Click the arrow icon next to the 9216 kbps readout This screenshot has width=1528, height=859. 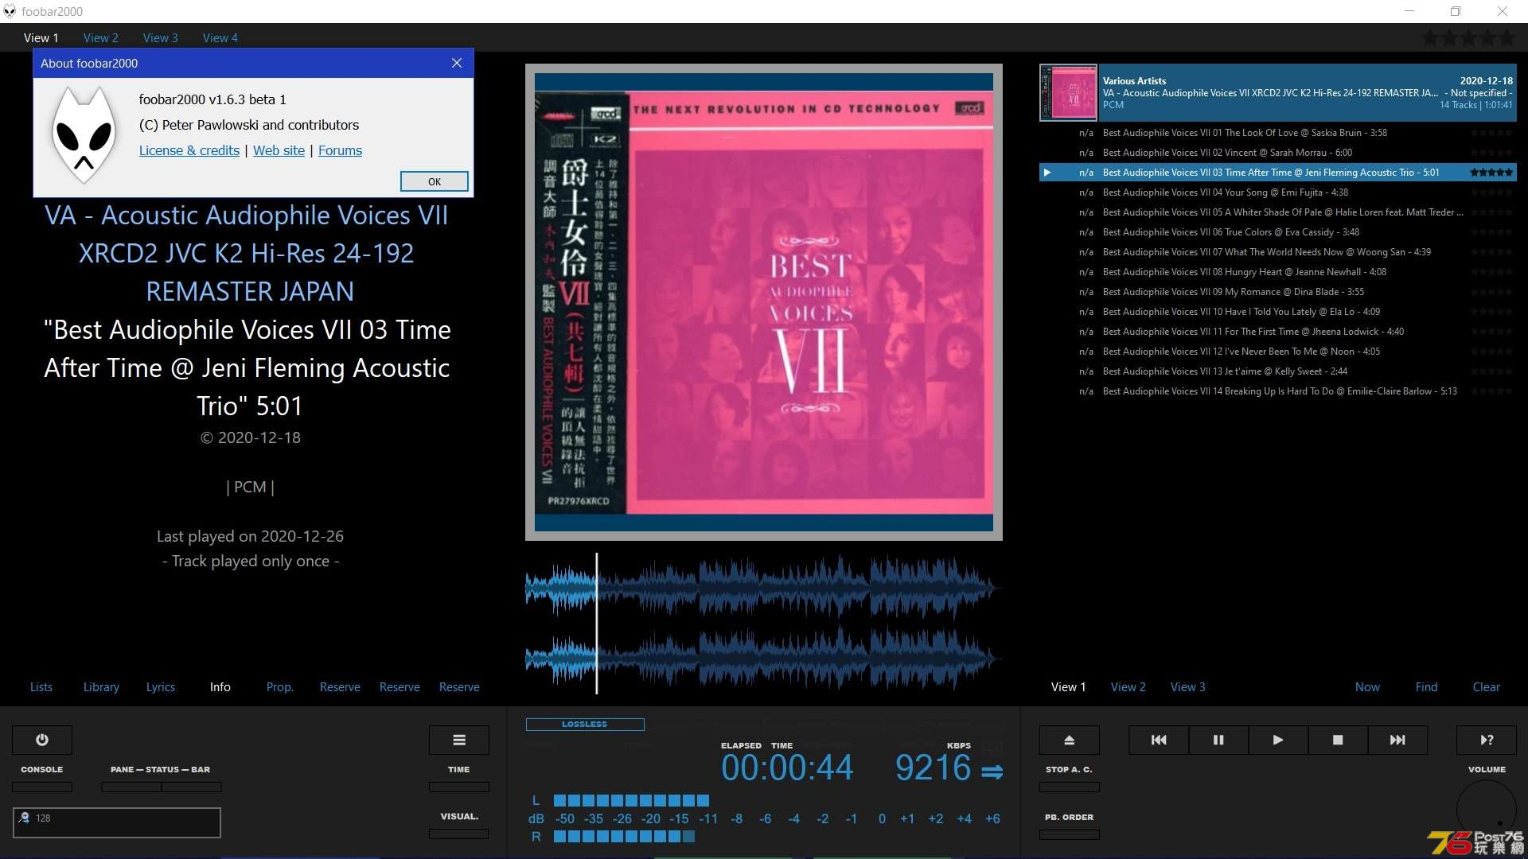pyautogui.click(x=992, y=772)
